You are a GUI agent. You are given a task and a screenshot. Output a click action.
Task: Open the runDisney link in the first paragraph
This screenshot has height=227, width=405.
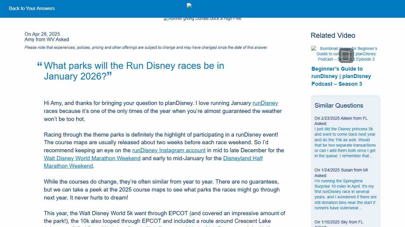point(265,103)
